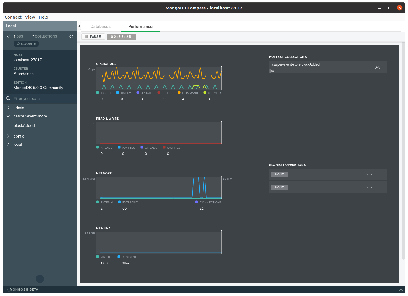Expand the local database
Viewport: 408px width, 296px height.
point(8,144)
